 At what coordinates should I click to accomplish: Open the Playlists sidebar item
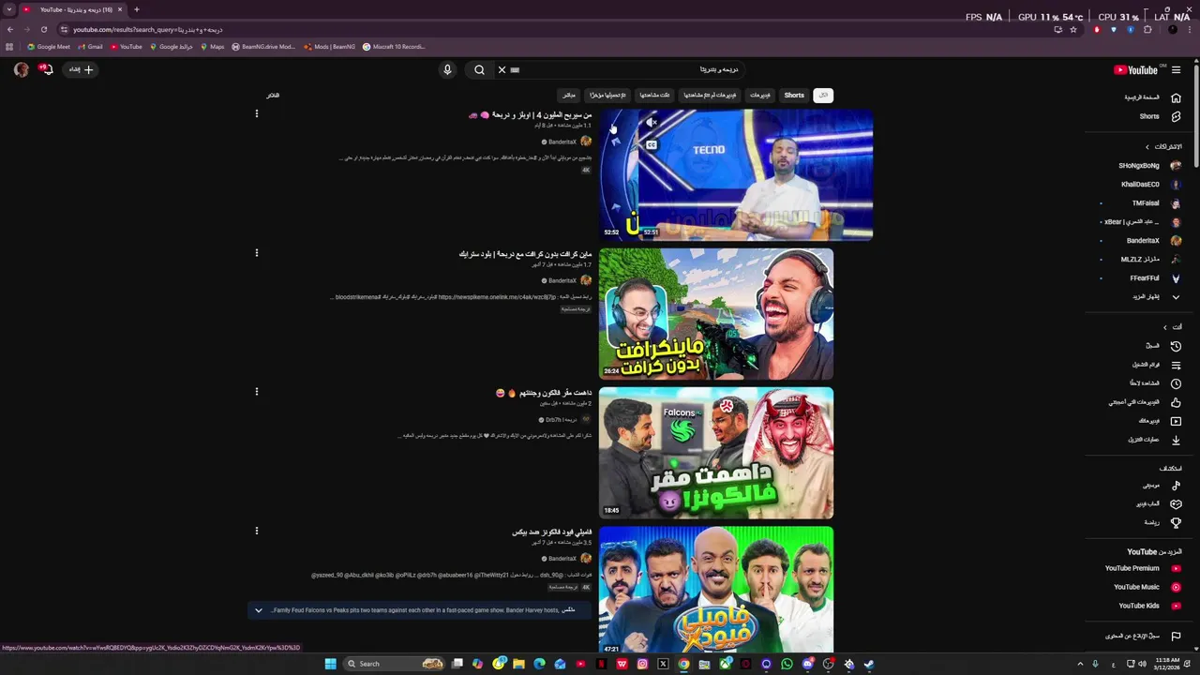tap(1151, 365)
